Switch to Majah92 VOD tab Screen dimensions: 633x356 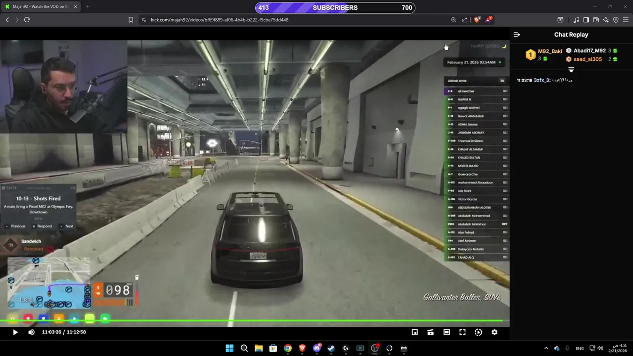[42, 7]
